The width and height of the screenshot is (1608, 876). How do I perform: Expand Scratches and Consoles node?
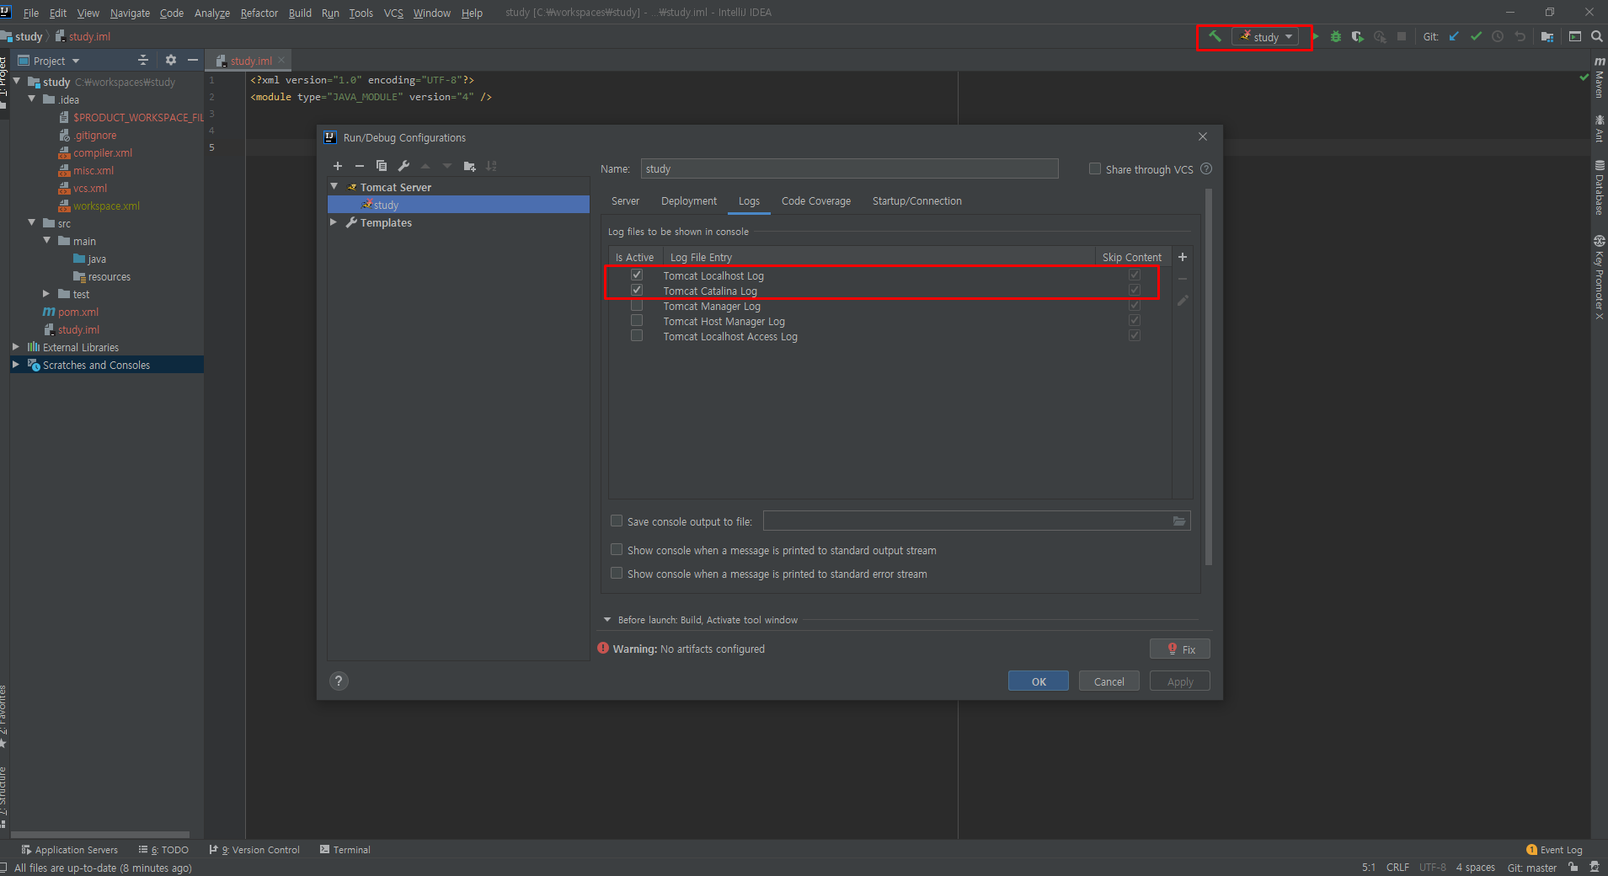pyautogui.click(x=16, y=365)
